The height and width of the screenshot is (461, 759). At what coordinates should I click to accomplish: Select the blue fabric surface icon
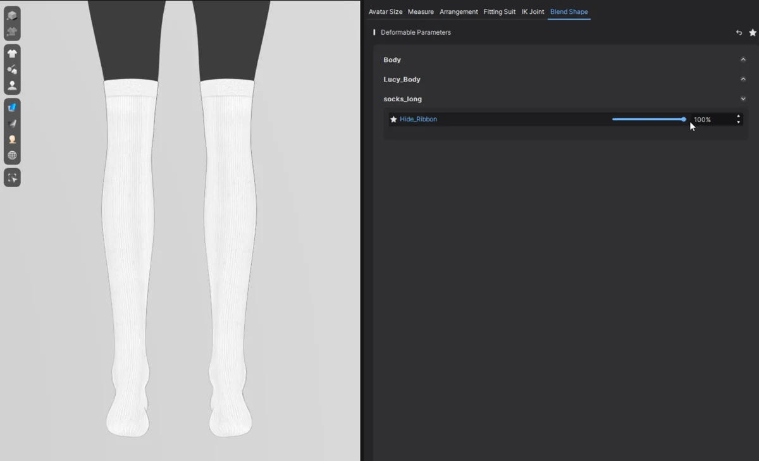coord(12,108)
